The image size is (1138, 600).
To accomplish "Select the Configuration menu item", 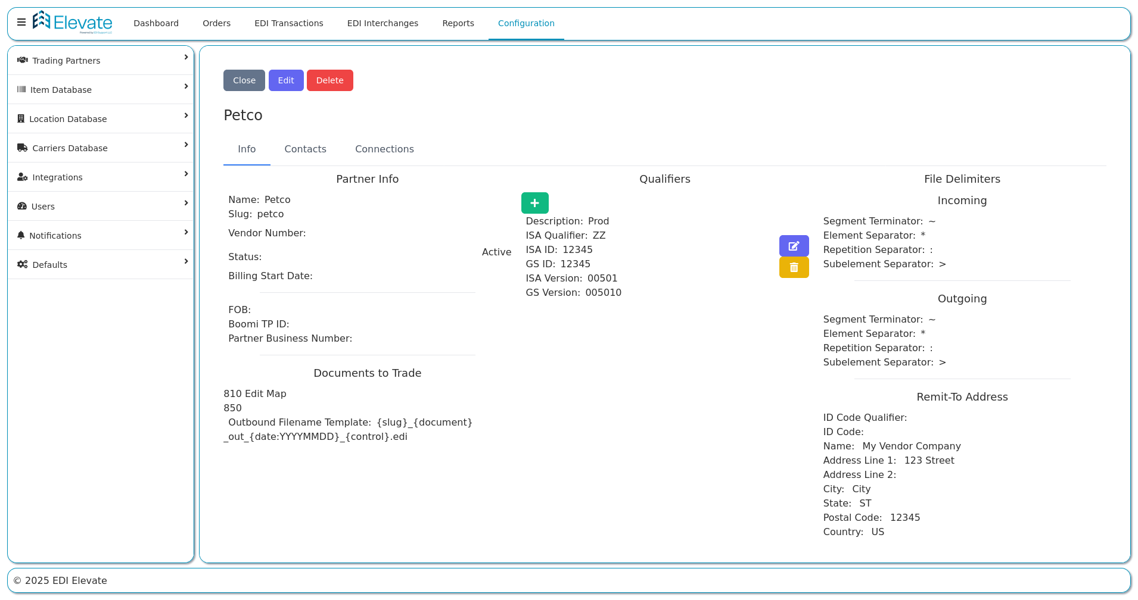I will [526, 23].
